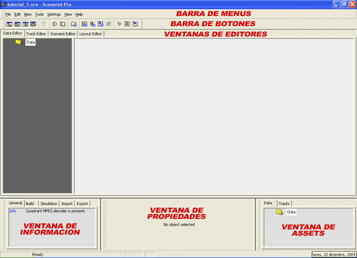Restore down the Scenarist Pro window
This screenshot has height=258, width=357.
pyautogui.click(x=345, y=4)
